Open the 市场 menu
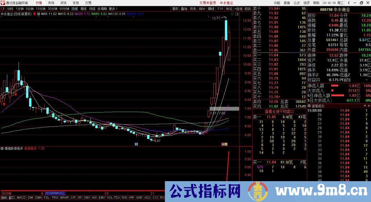This screenshot has height=202, width=371. [51, 3]
